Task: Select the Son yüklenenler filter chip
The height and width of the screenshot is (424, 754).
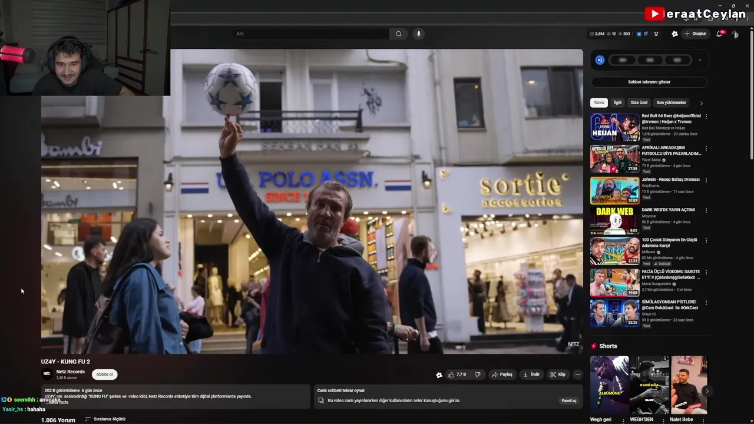Action: [672, 102]
